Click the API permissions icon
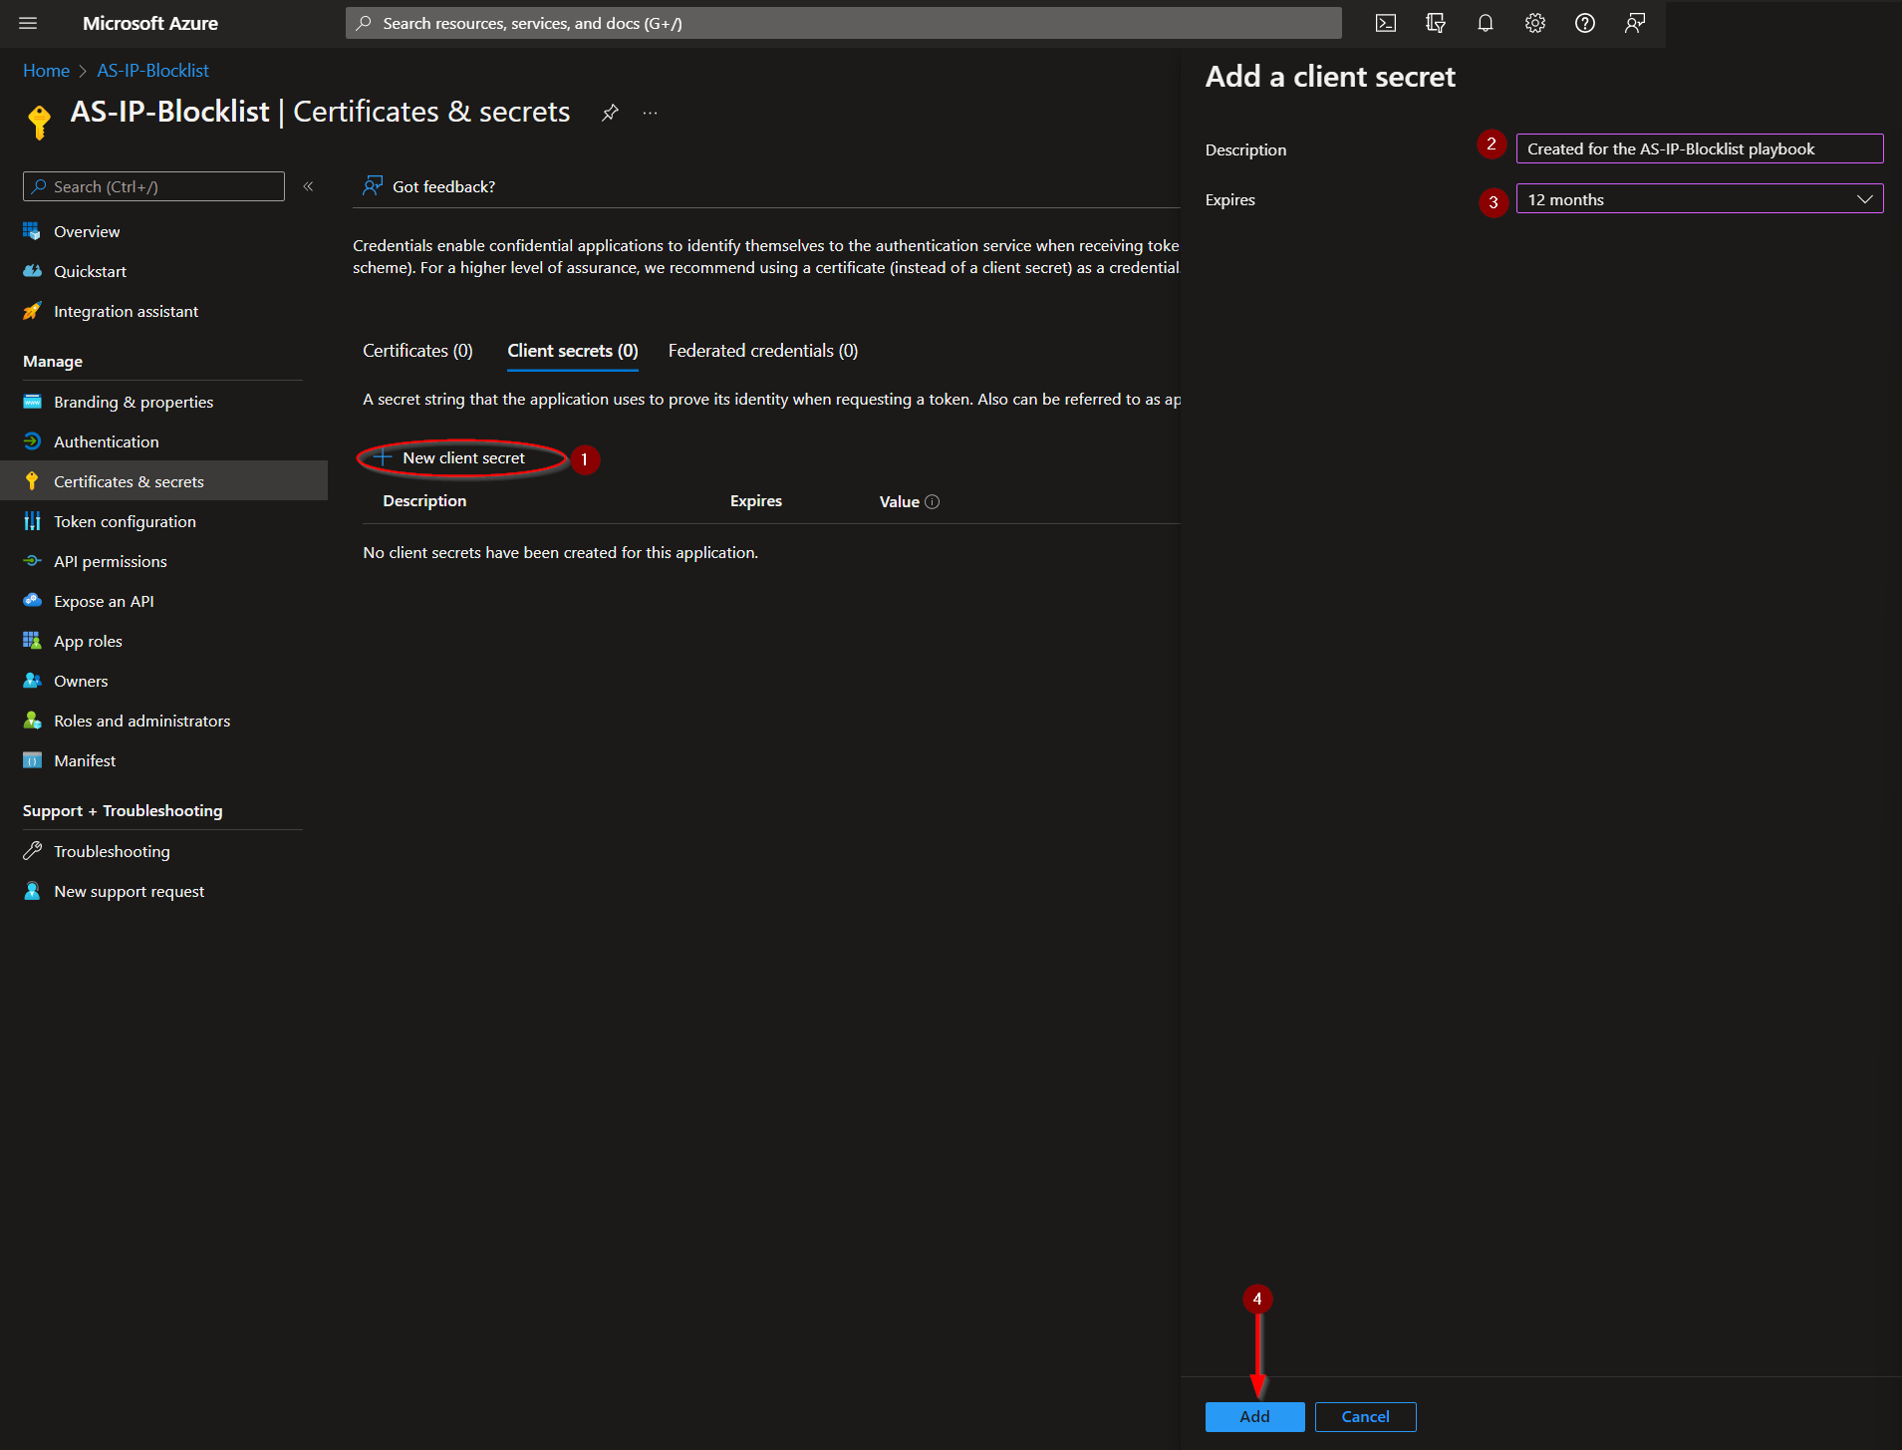This screenshot has width=1902, height=1450. [x=32, y=561]
